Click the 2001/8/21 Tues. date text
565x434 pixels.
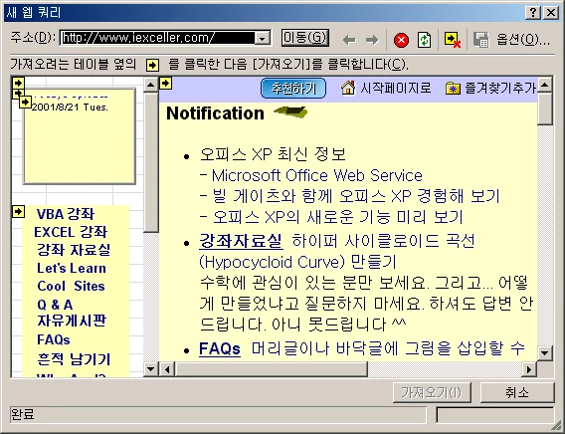click(70, 108)
